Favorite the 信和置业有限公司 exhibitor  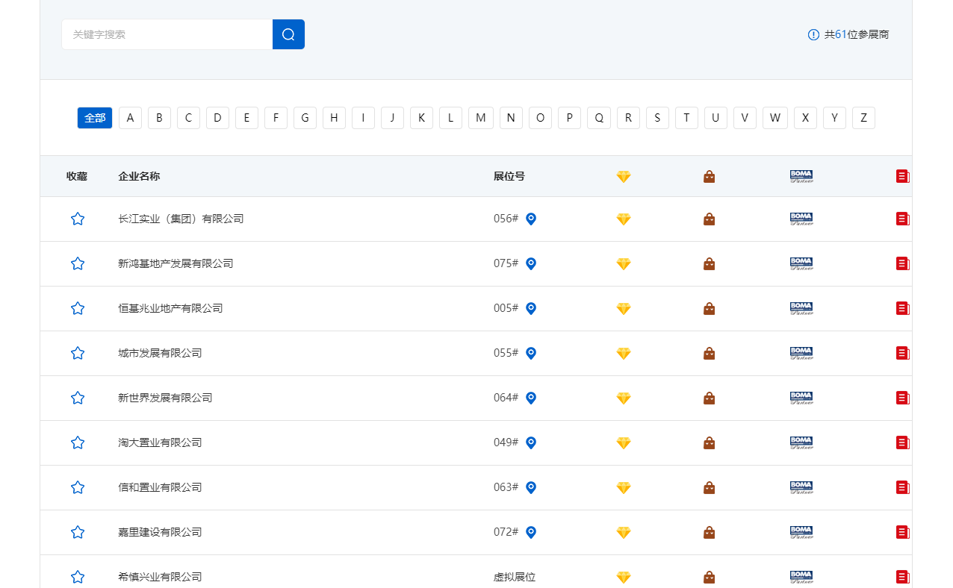pos(78,487)
